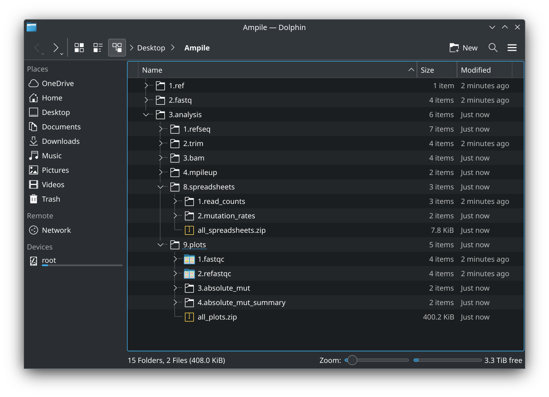549x397 pixels.
Task: Switch to Compact view mode
Action: coord(98,47)
